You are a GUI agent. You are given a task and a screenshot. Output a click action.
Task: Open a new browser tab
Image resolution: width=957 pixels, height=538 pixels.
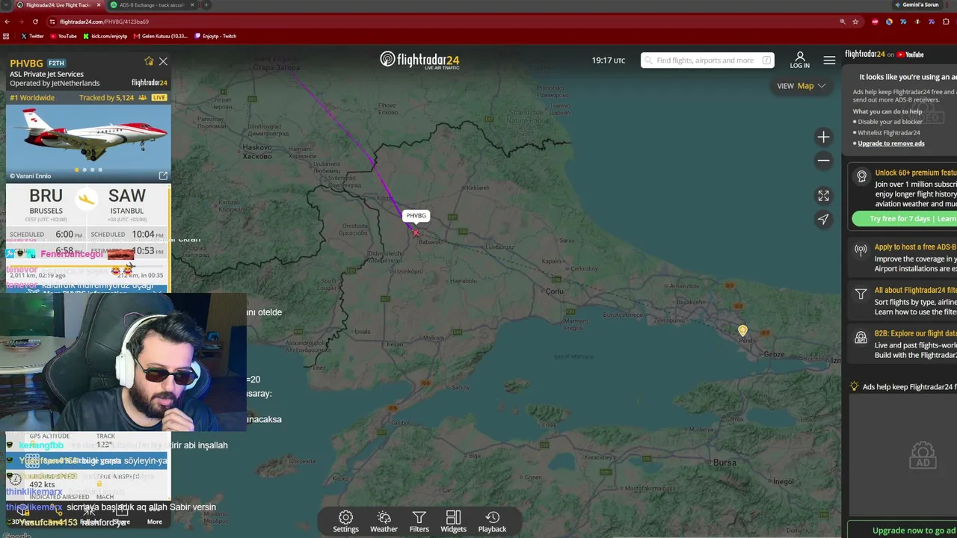tap(206, 5)
